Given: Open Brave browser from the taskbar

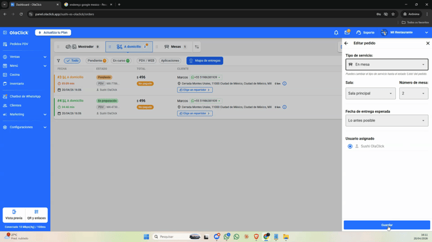Looking at the screenshot, I should click(x=256, y=236).
